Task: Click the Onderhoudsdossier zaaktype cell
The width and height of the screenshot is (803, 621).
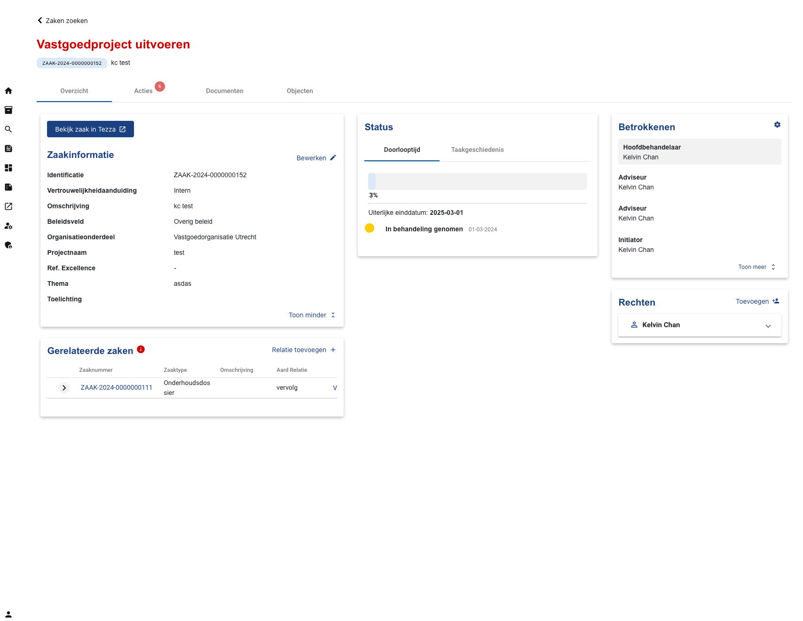Action: [187, 388]
